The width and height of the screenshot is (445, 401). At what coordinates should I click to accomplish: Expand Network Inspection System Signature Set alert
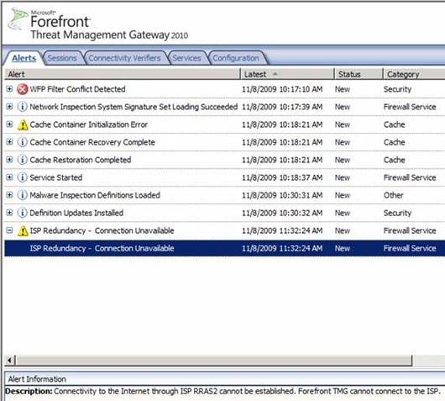click(x=9, y=107)
